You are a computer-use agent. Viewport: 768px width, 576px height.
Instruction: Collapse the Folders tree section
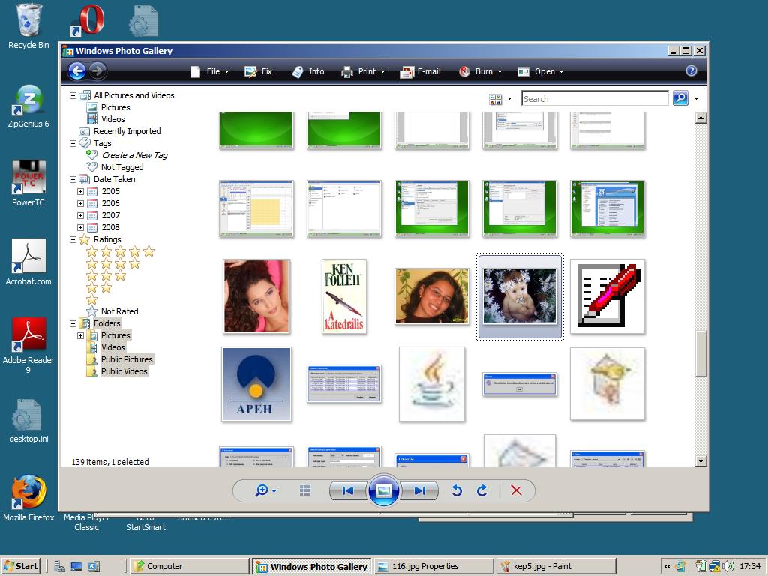[73, 323]
